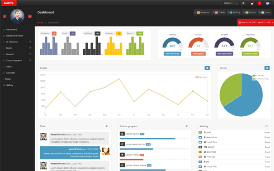Focus the Search input field
This screenshot has width=274, height=171.
tap(232, 3)
